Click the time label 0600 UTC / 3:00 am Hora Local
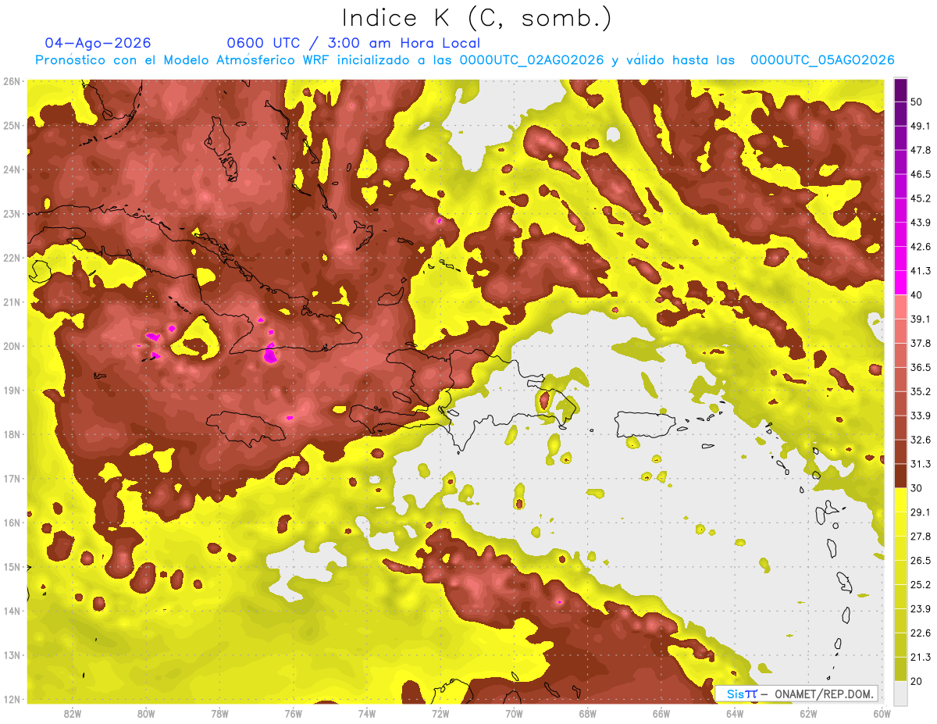Screen dimensions: 937x724 (x=354, y=43)
